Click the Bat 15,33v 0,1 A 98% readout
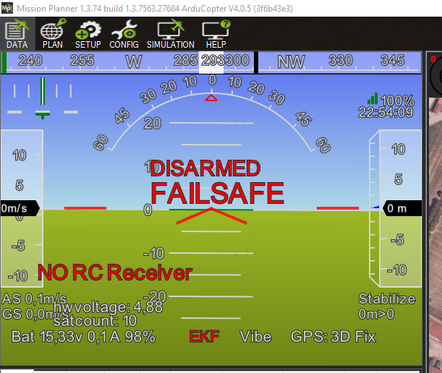442x373 pixels. tap(83, 336)
